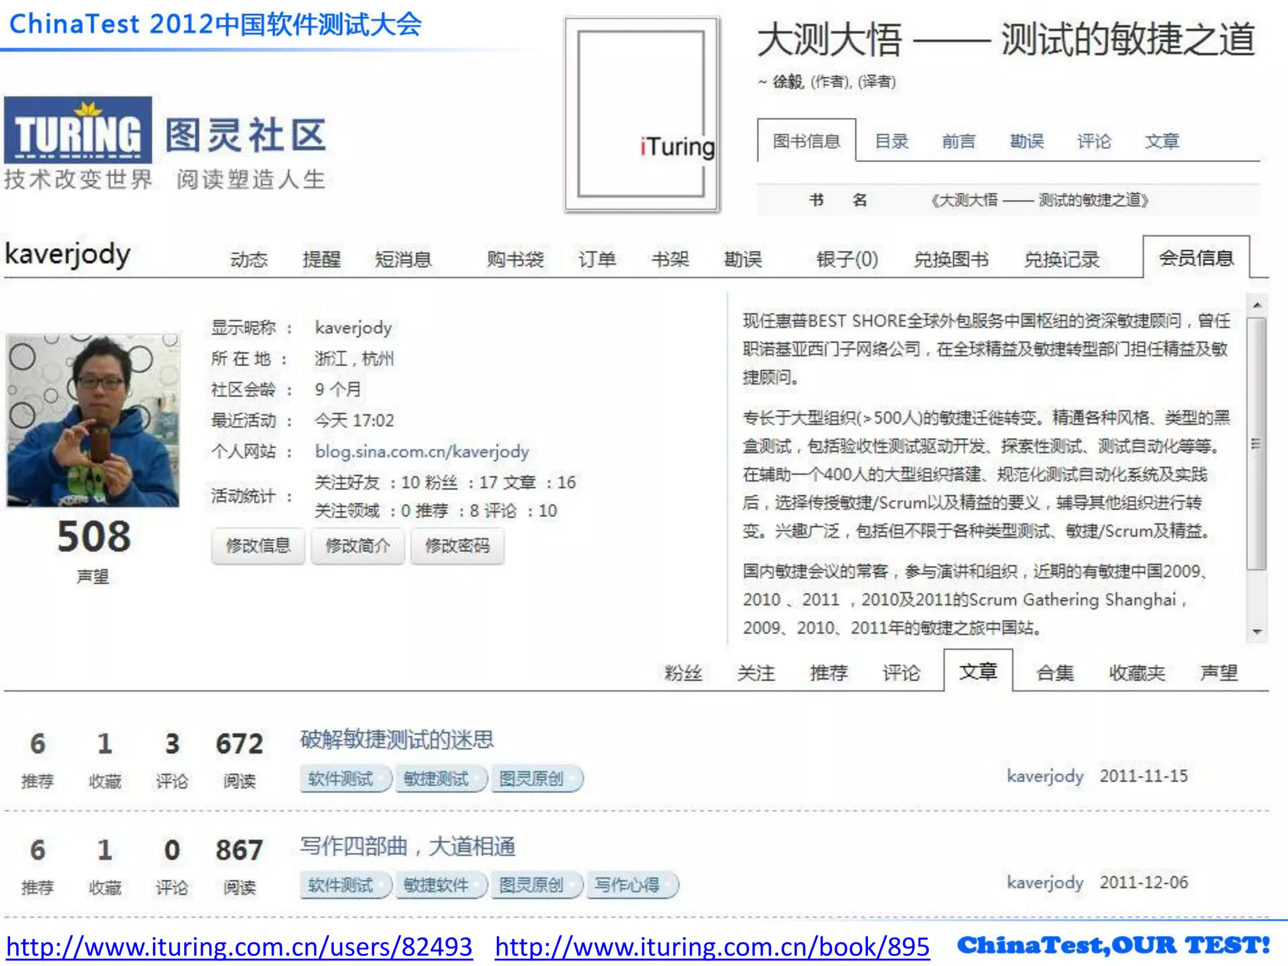Click 写作心得 tag
This screenshot has height=966, width=1288.
[631, 885]
